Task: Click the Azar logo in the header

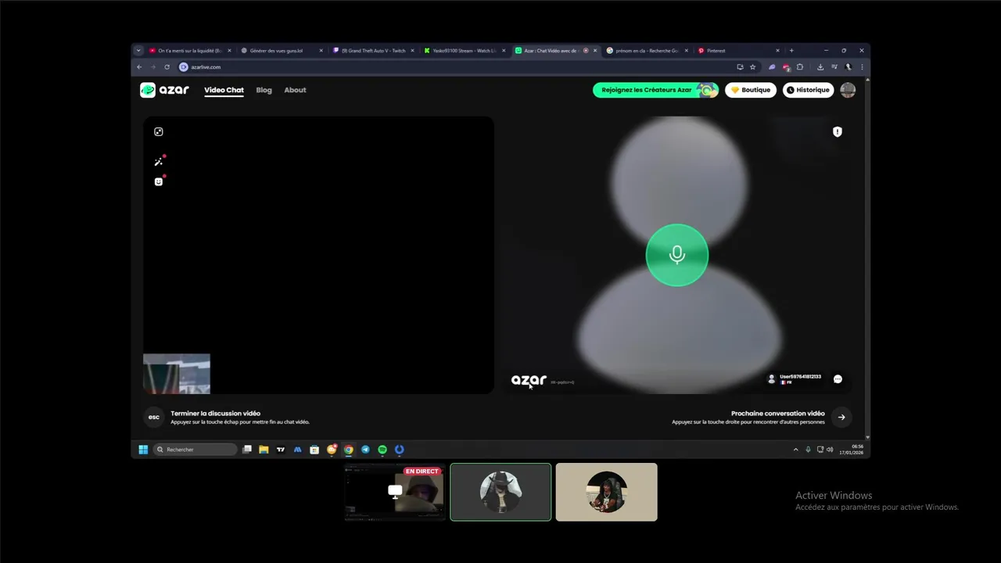Action: pos(164,90)
